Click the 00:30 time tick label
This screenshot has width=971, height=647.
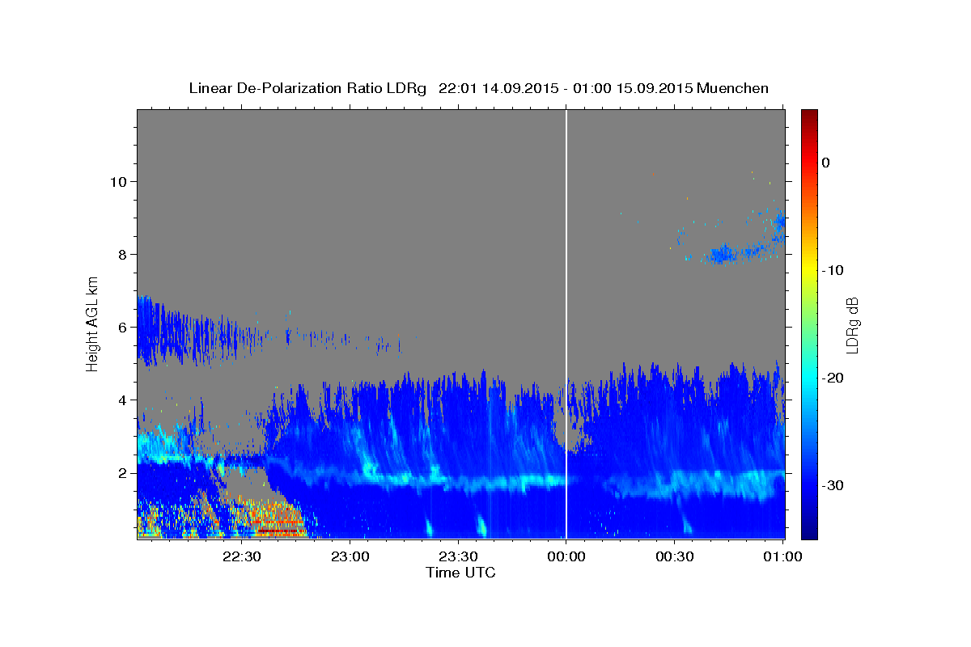[674, 557]
